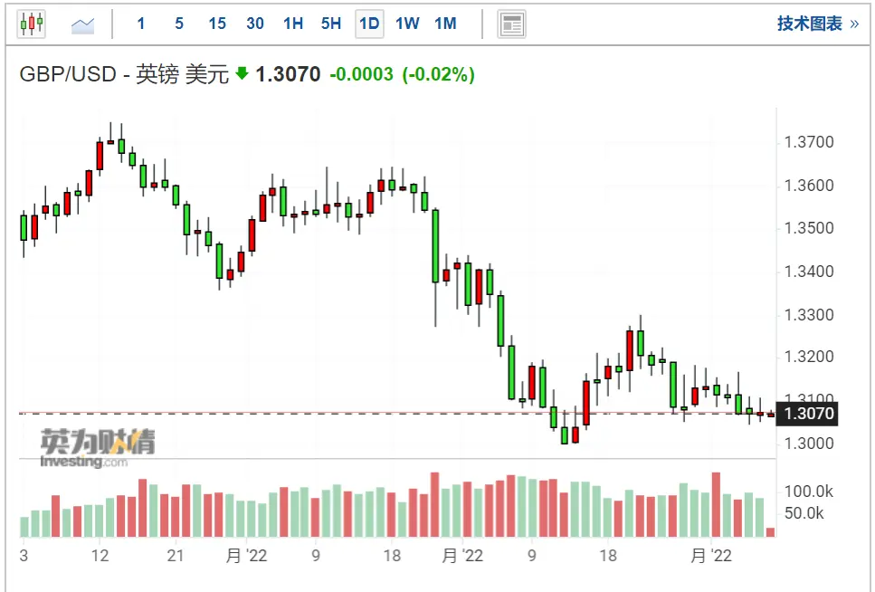This screenshot has width=875, height=592.
Task: Click the 100.0k volume axis label
Action: pos(808,492)
